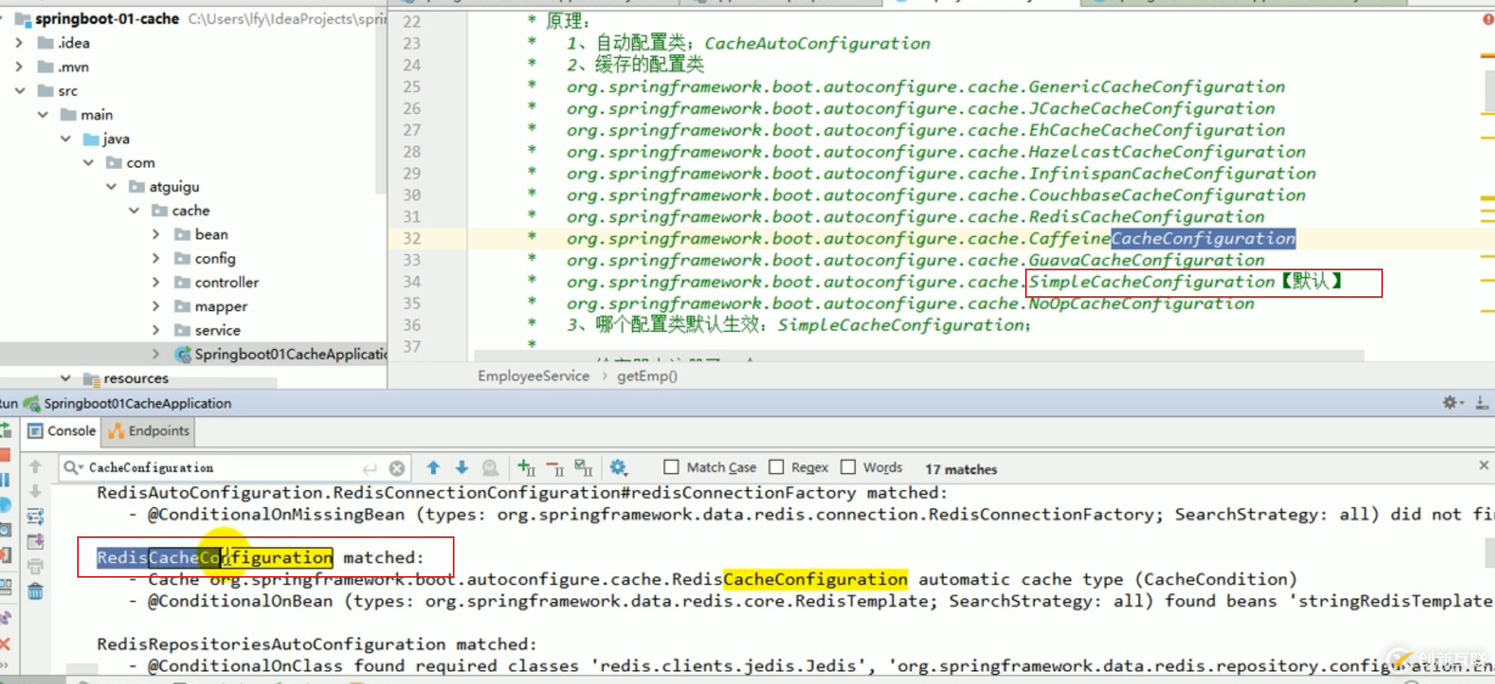Clear the console search text
Viewport: 1495px width, 684px height.
pyautogui.click(x=397, y=468)
